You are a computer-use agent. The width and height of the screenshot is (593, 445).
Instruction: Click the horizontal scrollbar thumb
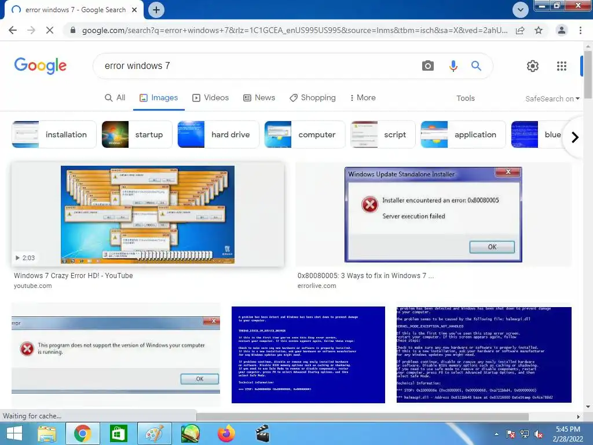point(363,416)
